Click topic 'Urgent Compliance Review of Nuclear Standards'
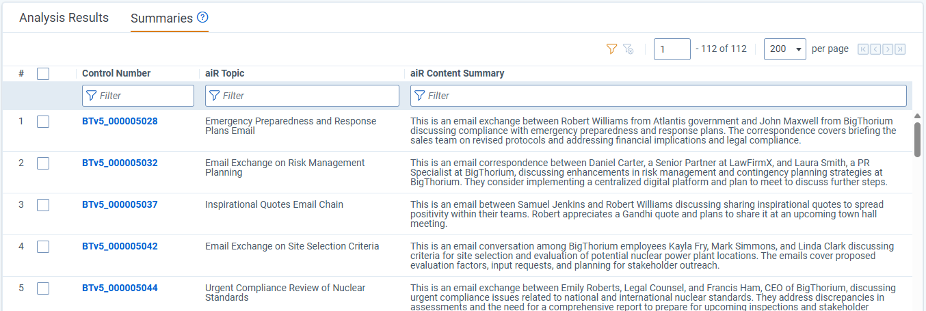 point(285,293)
